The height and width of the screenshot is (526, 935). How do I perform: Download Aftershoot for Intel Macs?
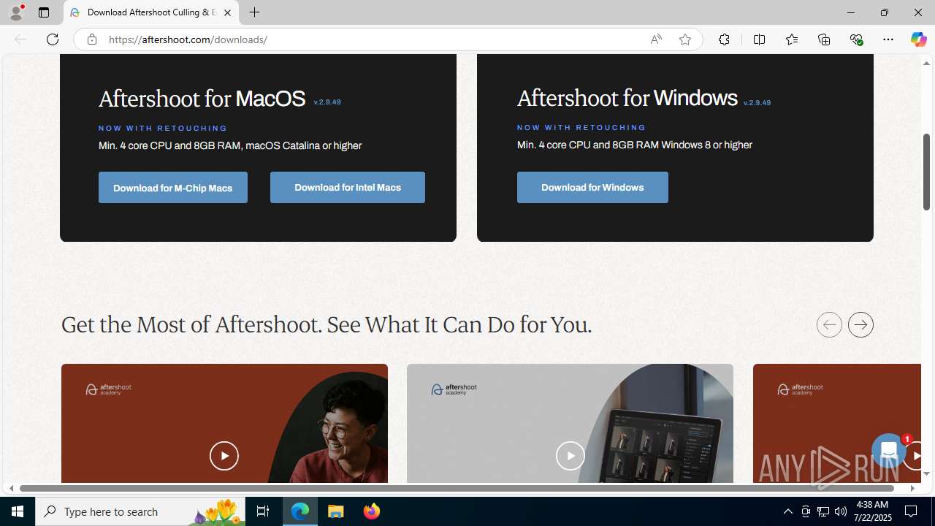point(348,188)
